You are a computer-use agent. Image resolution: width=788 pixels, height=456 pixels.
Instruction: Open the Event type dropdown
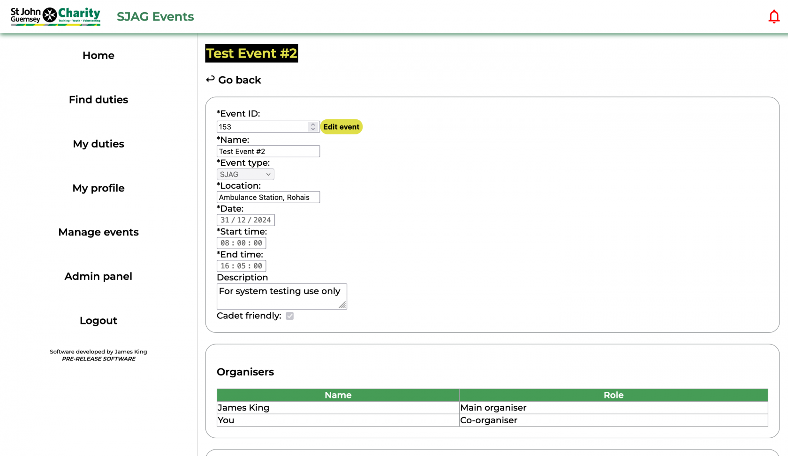pos(245,174)
